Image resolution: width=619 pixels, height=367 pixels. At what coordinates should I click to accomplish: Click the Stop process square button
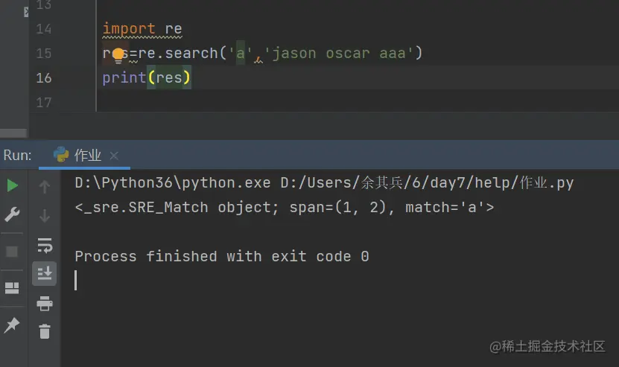pos(12,252)
